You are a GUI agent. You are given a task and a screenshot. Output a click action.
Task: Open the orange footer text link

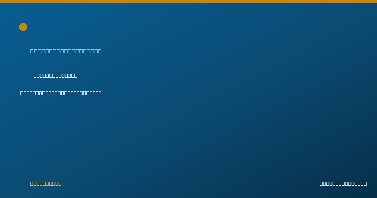tap(46, 184)
